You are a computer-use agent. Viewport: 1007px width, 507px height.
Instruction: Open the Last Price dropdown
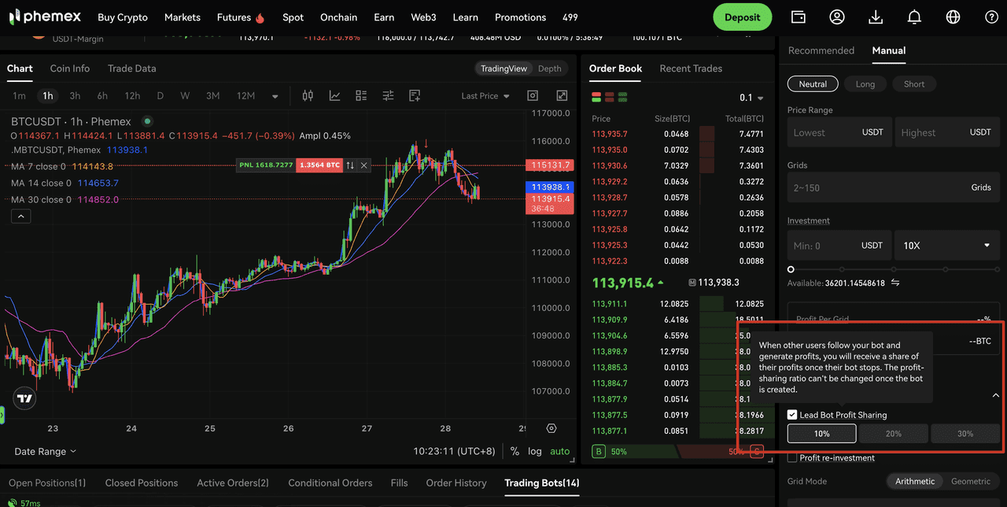pos(485,96)
